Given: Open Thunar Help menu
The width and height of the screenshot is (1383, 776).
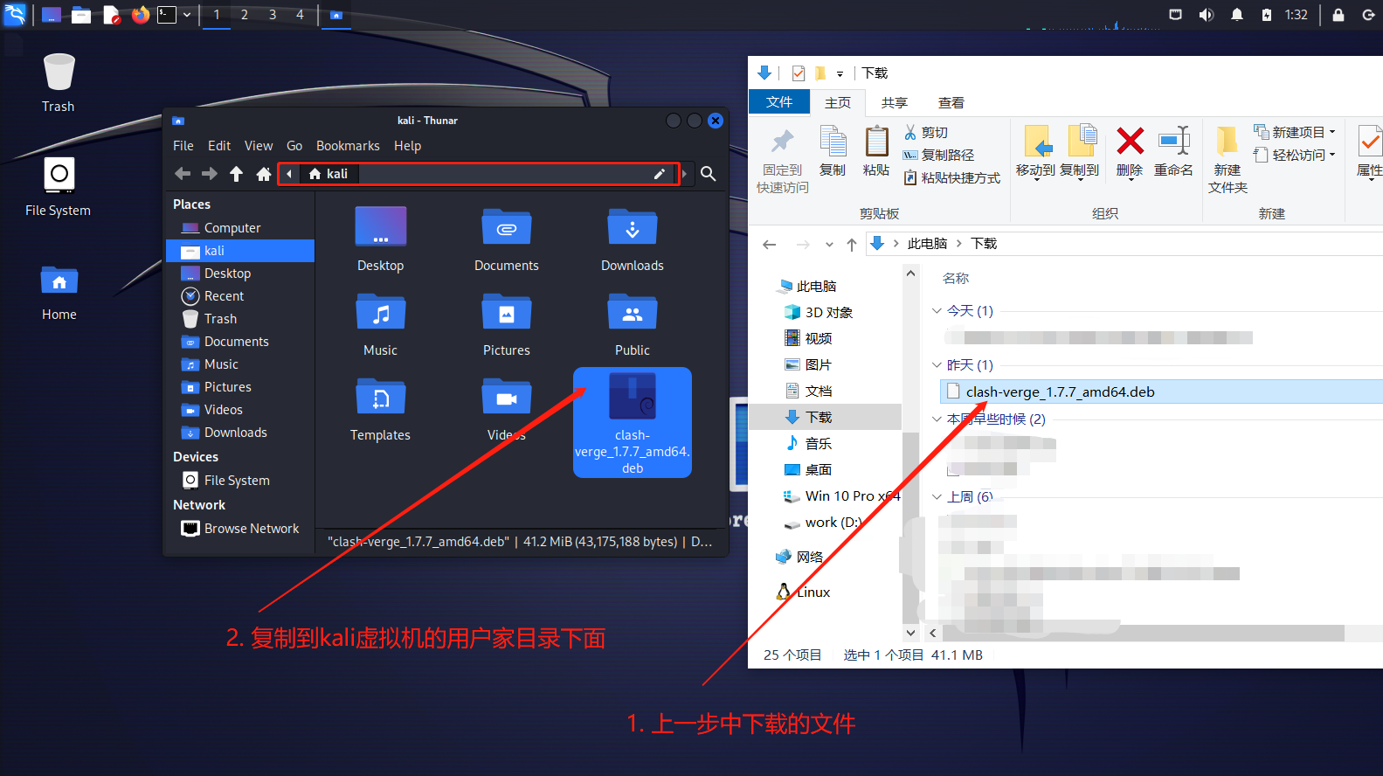Looking at the screenshot, I should coord(407,146).
